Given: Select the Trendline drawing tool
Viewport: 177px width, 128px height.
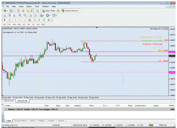Looking at the screenshot, I should pyautogui.click(x=25, y=20).
